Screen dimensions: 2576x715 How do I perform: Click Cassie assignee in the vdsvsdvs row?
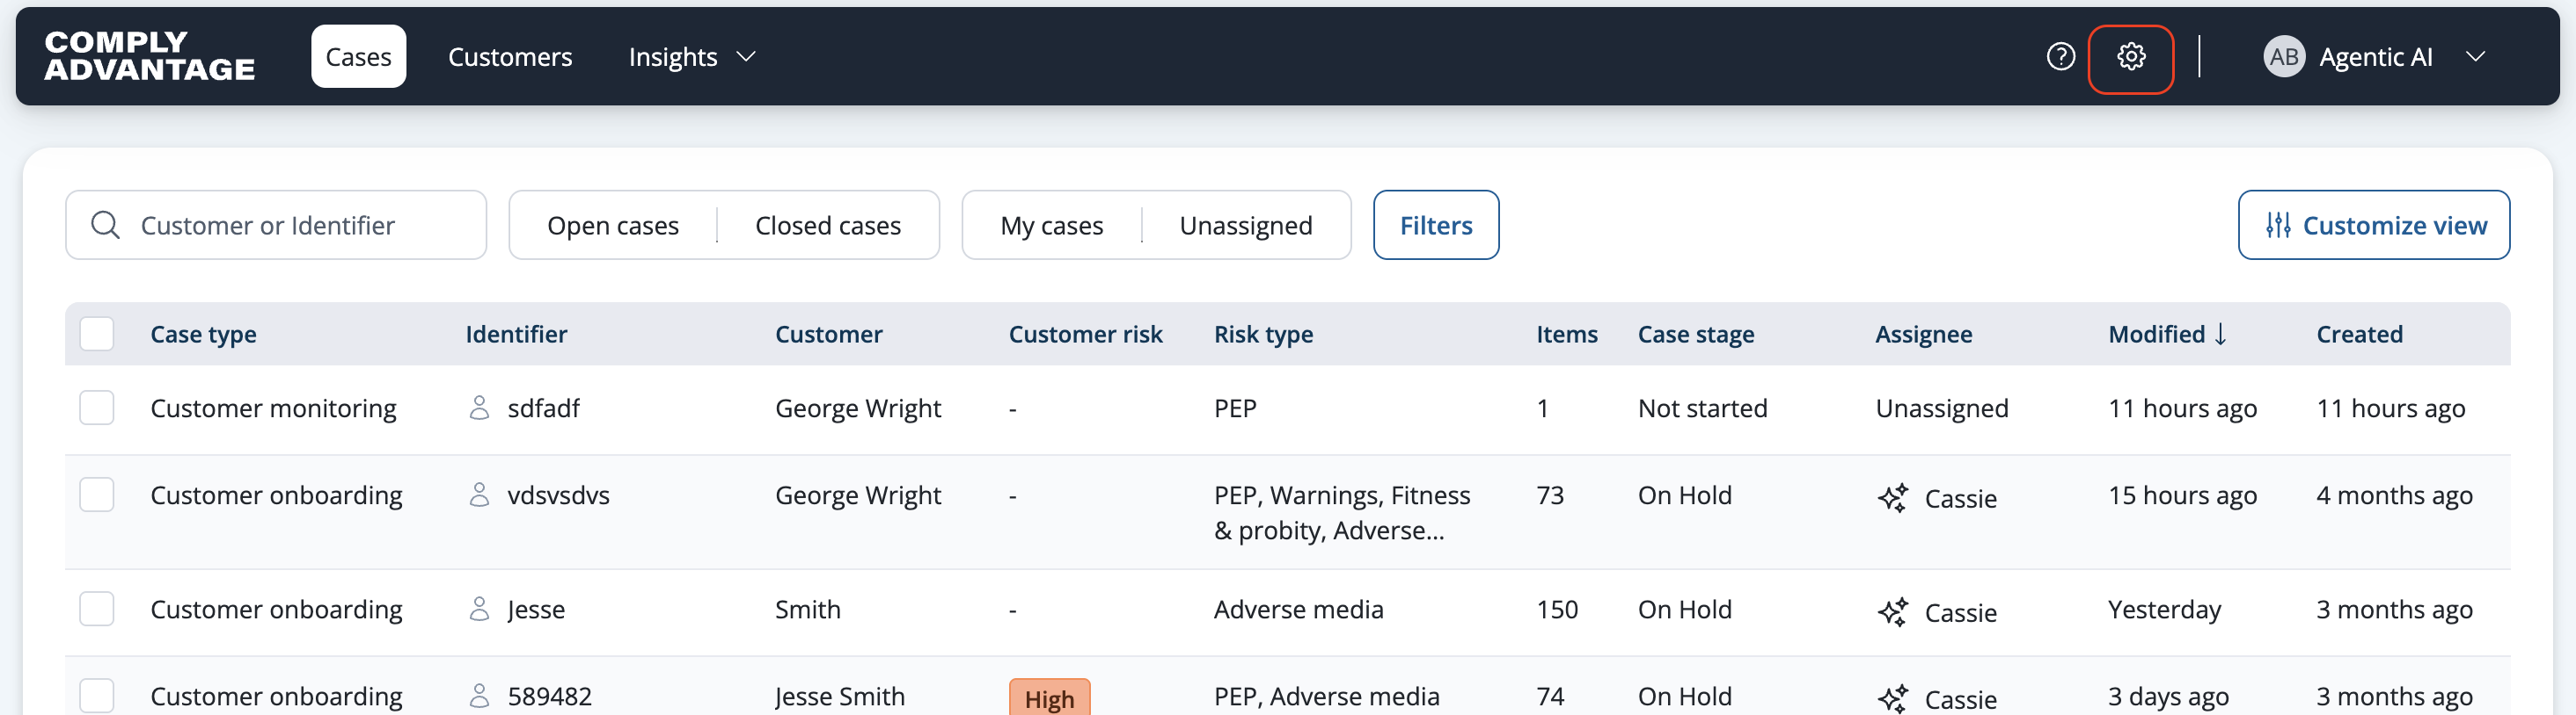pos(1961,498)
